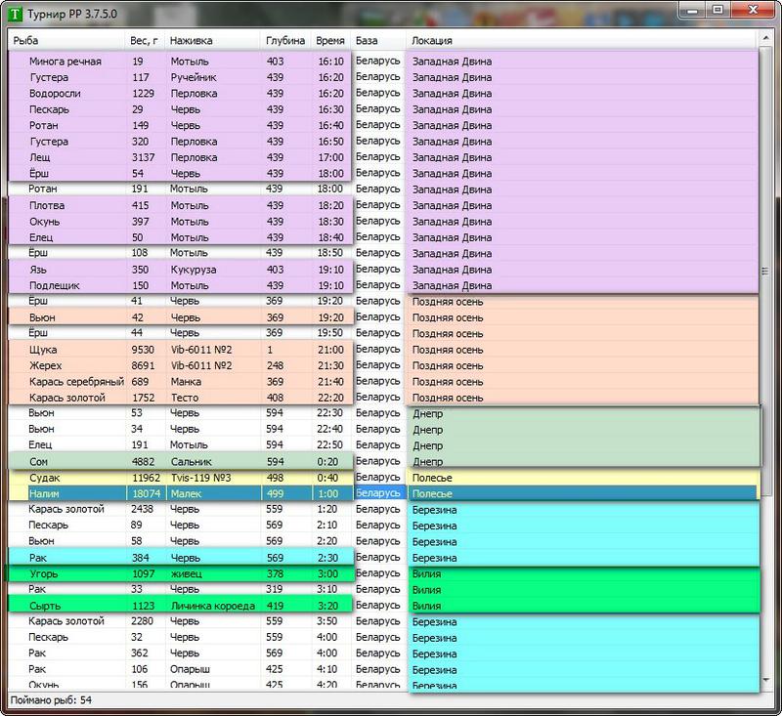
Task: Maximize the Турнир РР window
Action: (x=717, y=10)
